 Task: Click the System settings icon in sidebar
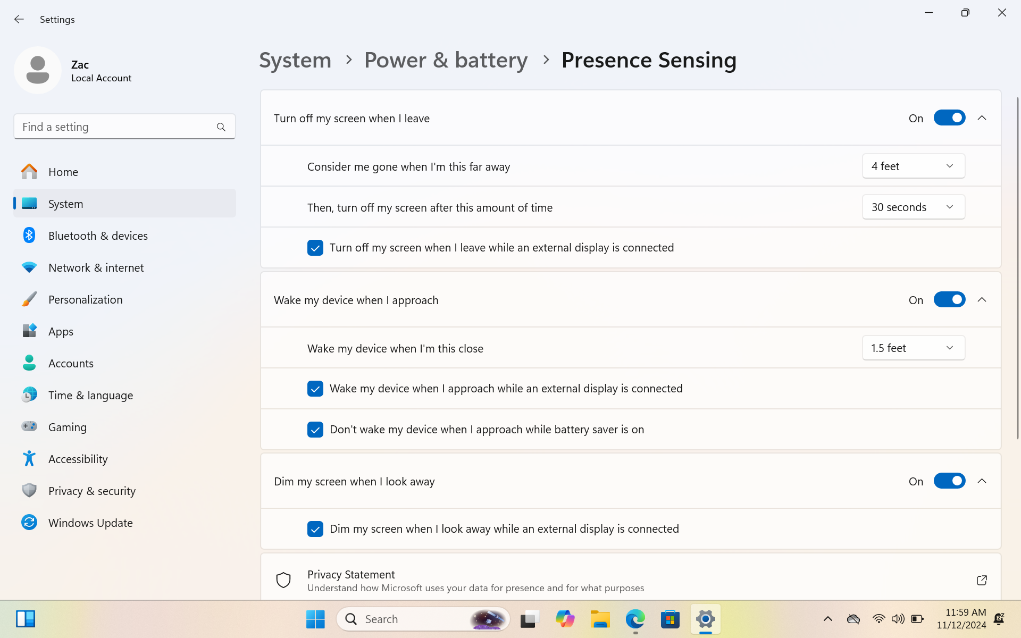pos(28,203)
